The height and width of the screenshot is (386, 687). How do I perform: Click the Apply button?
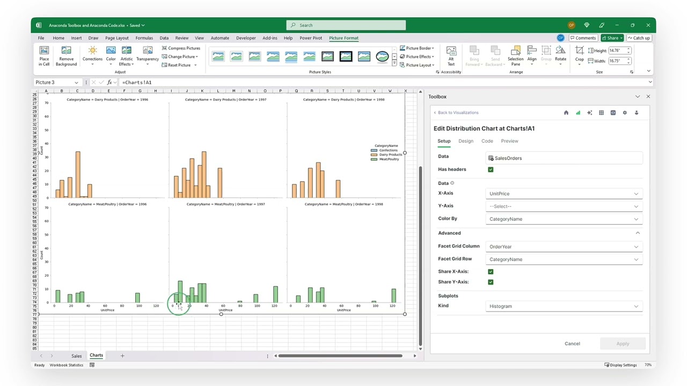coord(623,344)
